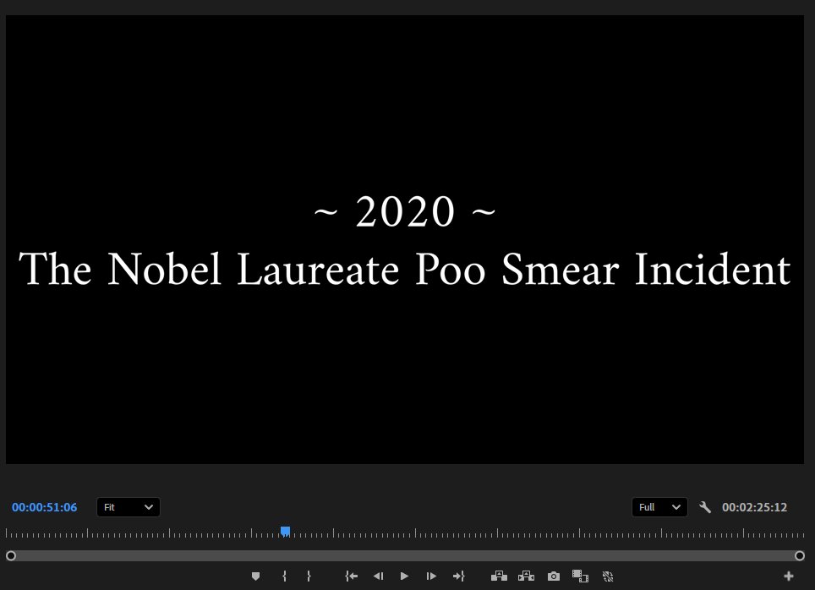This screenshot has height=590, width=815.
Task: Step back one frame
Action: [x=378, y=576]
